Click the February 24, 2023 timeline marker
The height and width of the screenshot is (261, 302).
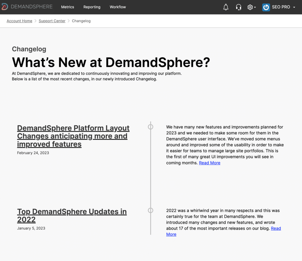pos(151,127)
